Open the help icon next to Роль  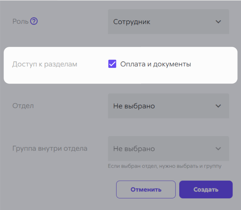(34, 21)
